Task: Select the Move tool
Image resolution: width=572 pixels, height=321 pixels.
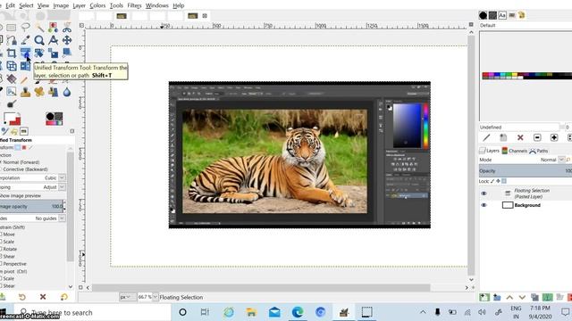Action: tap(67, 40)
